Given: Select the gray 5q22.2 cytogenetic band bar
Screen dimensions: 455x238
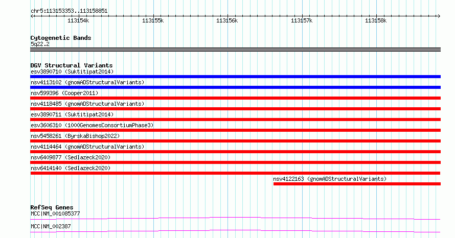Looking at the screenshot, I should pos(235,50).
